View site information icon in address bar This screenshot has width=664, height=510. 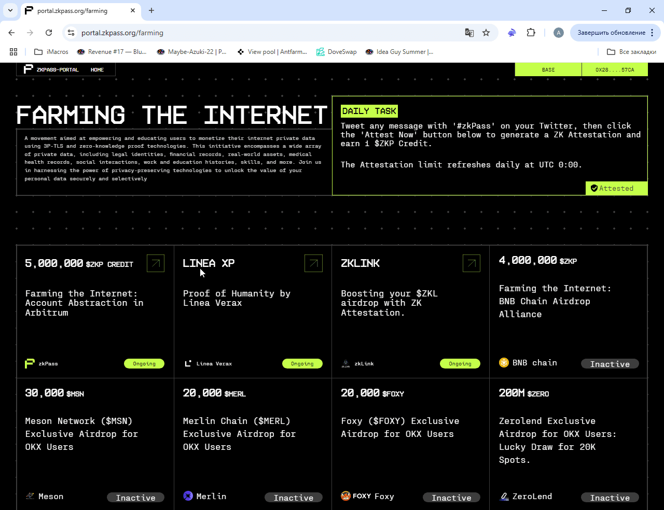[x=71, y=33]
